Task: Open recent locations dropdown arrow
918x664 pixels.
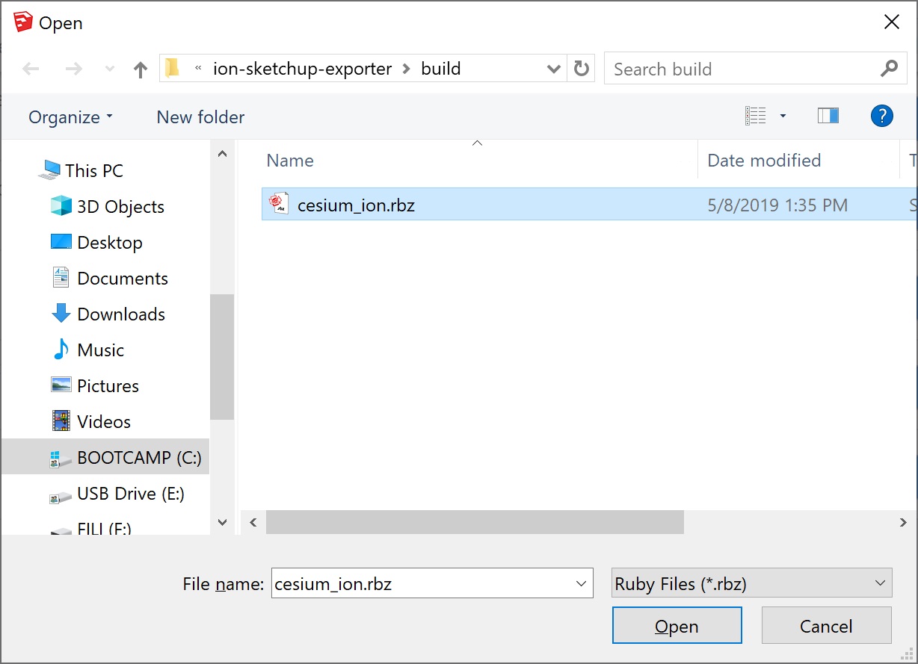Action: [x=110, y=69]
